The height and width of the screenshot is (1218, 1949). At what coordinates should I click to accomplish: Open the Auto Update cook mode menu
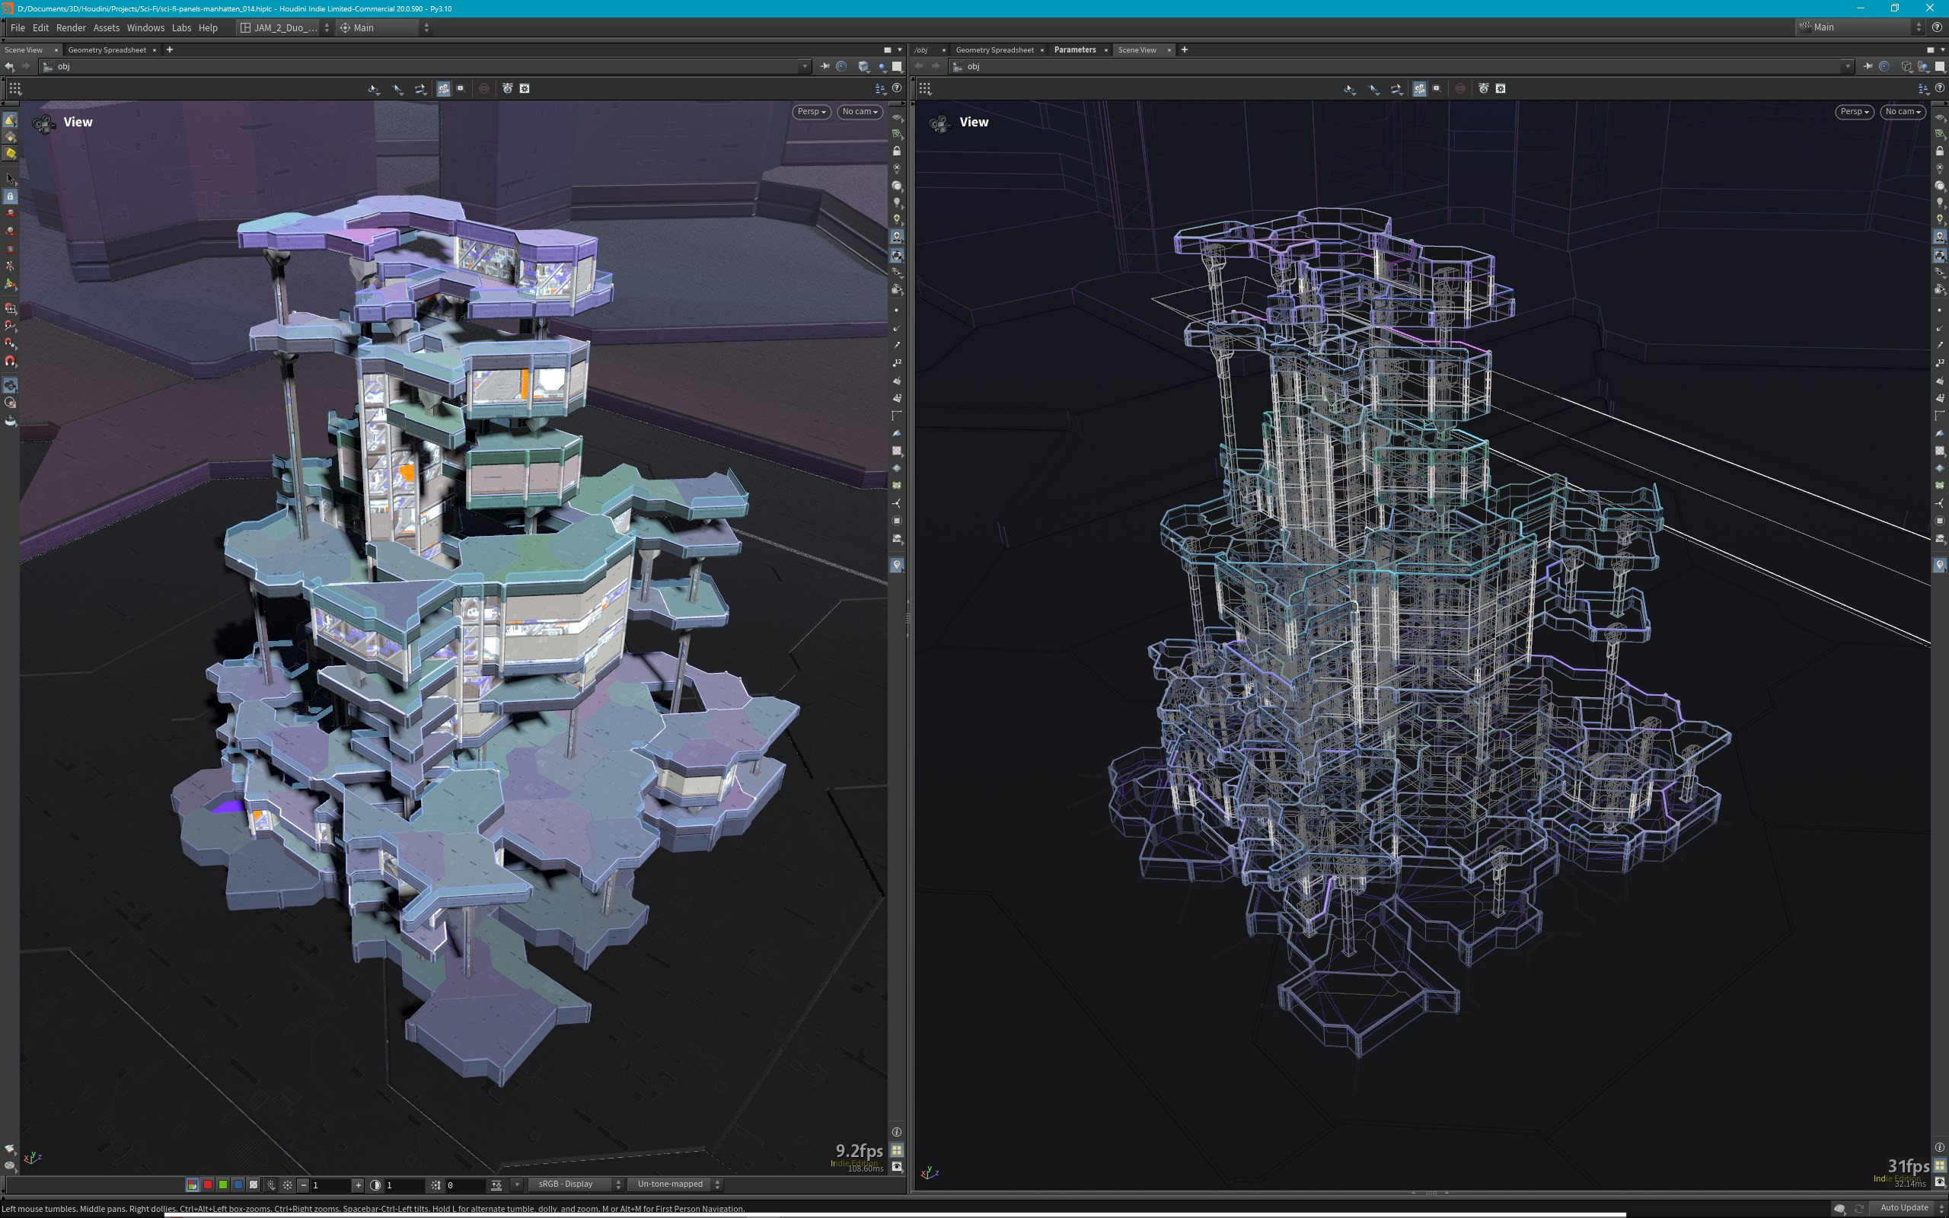point(1910,1207)
